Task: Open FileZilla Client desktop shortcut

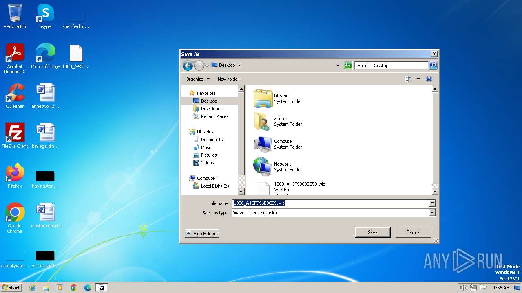Action: 15,136
